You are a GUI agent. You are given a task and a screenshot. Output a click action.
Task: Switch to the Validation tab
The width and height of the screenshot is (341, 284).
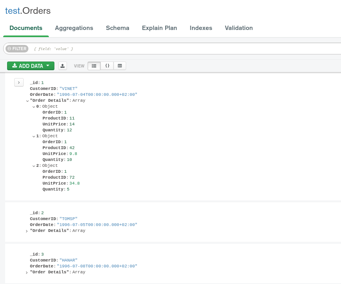239,28
